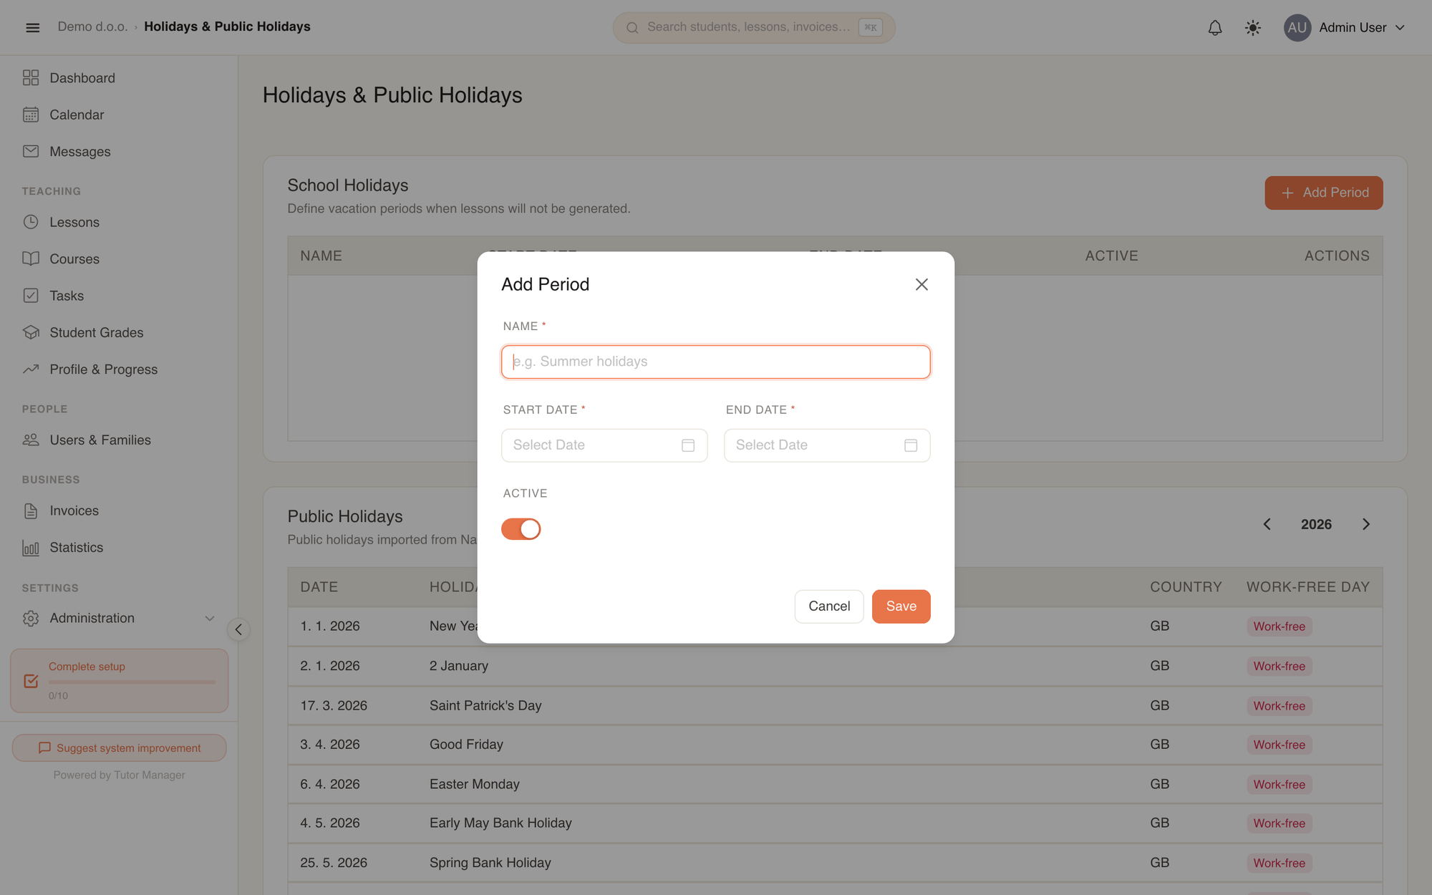Open Profile & Progress page
1432x895 pixels.
104,369
